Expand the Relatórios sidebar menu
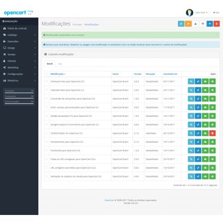The height and width of the screenshot is (223, 223). [19, 81]
